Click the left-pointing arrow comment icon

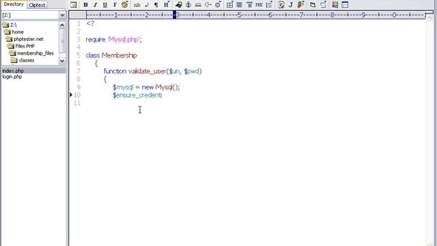(208, 5)
